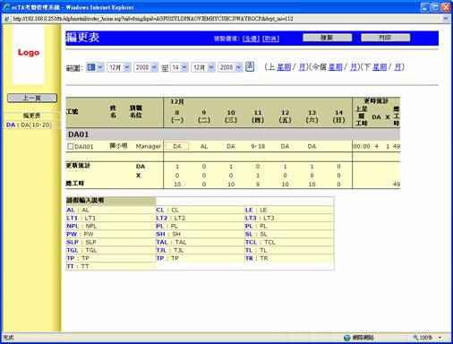This screenshot has width=453, height=344.
Task: Click the DA cell for day 12
Action: click(x=285, y=146)
